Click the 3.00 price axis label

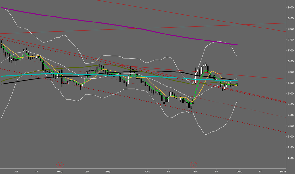(x=291, y=137)
